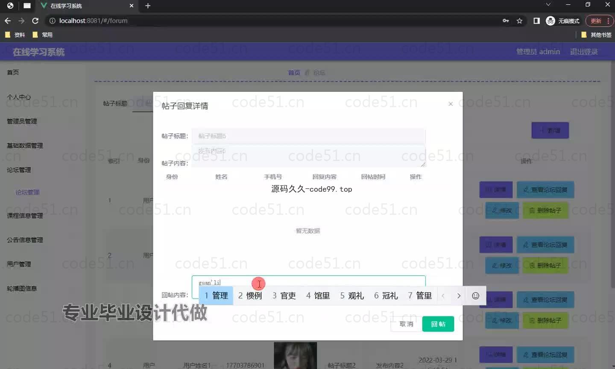Click the 回帖时间 column header

tap(373, 177)
